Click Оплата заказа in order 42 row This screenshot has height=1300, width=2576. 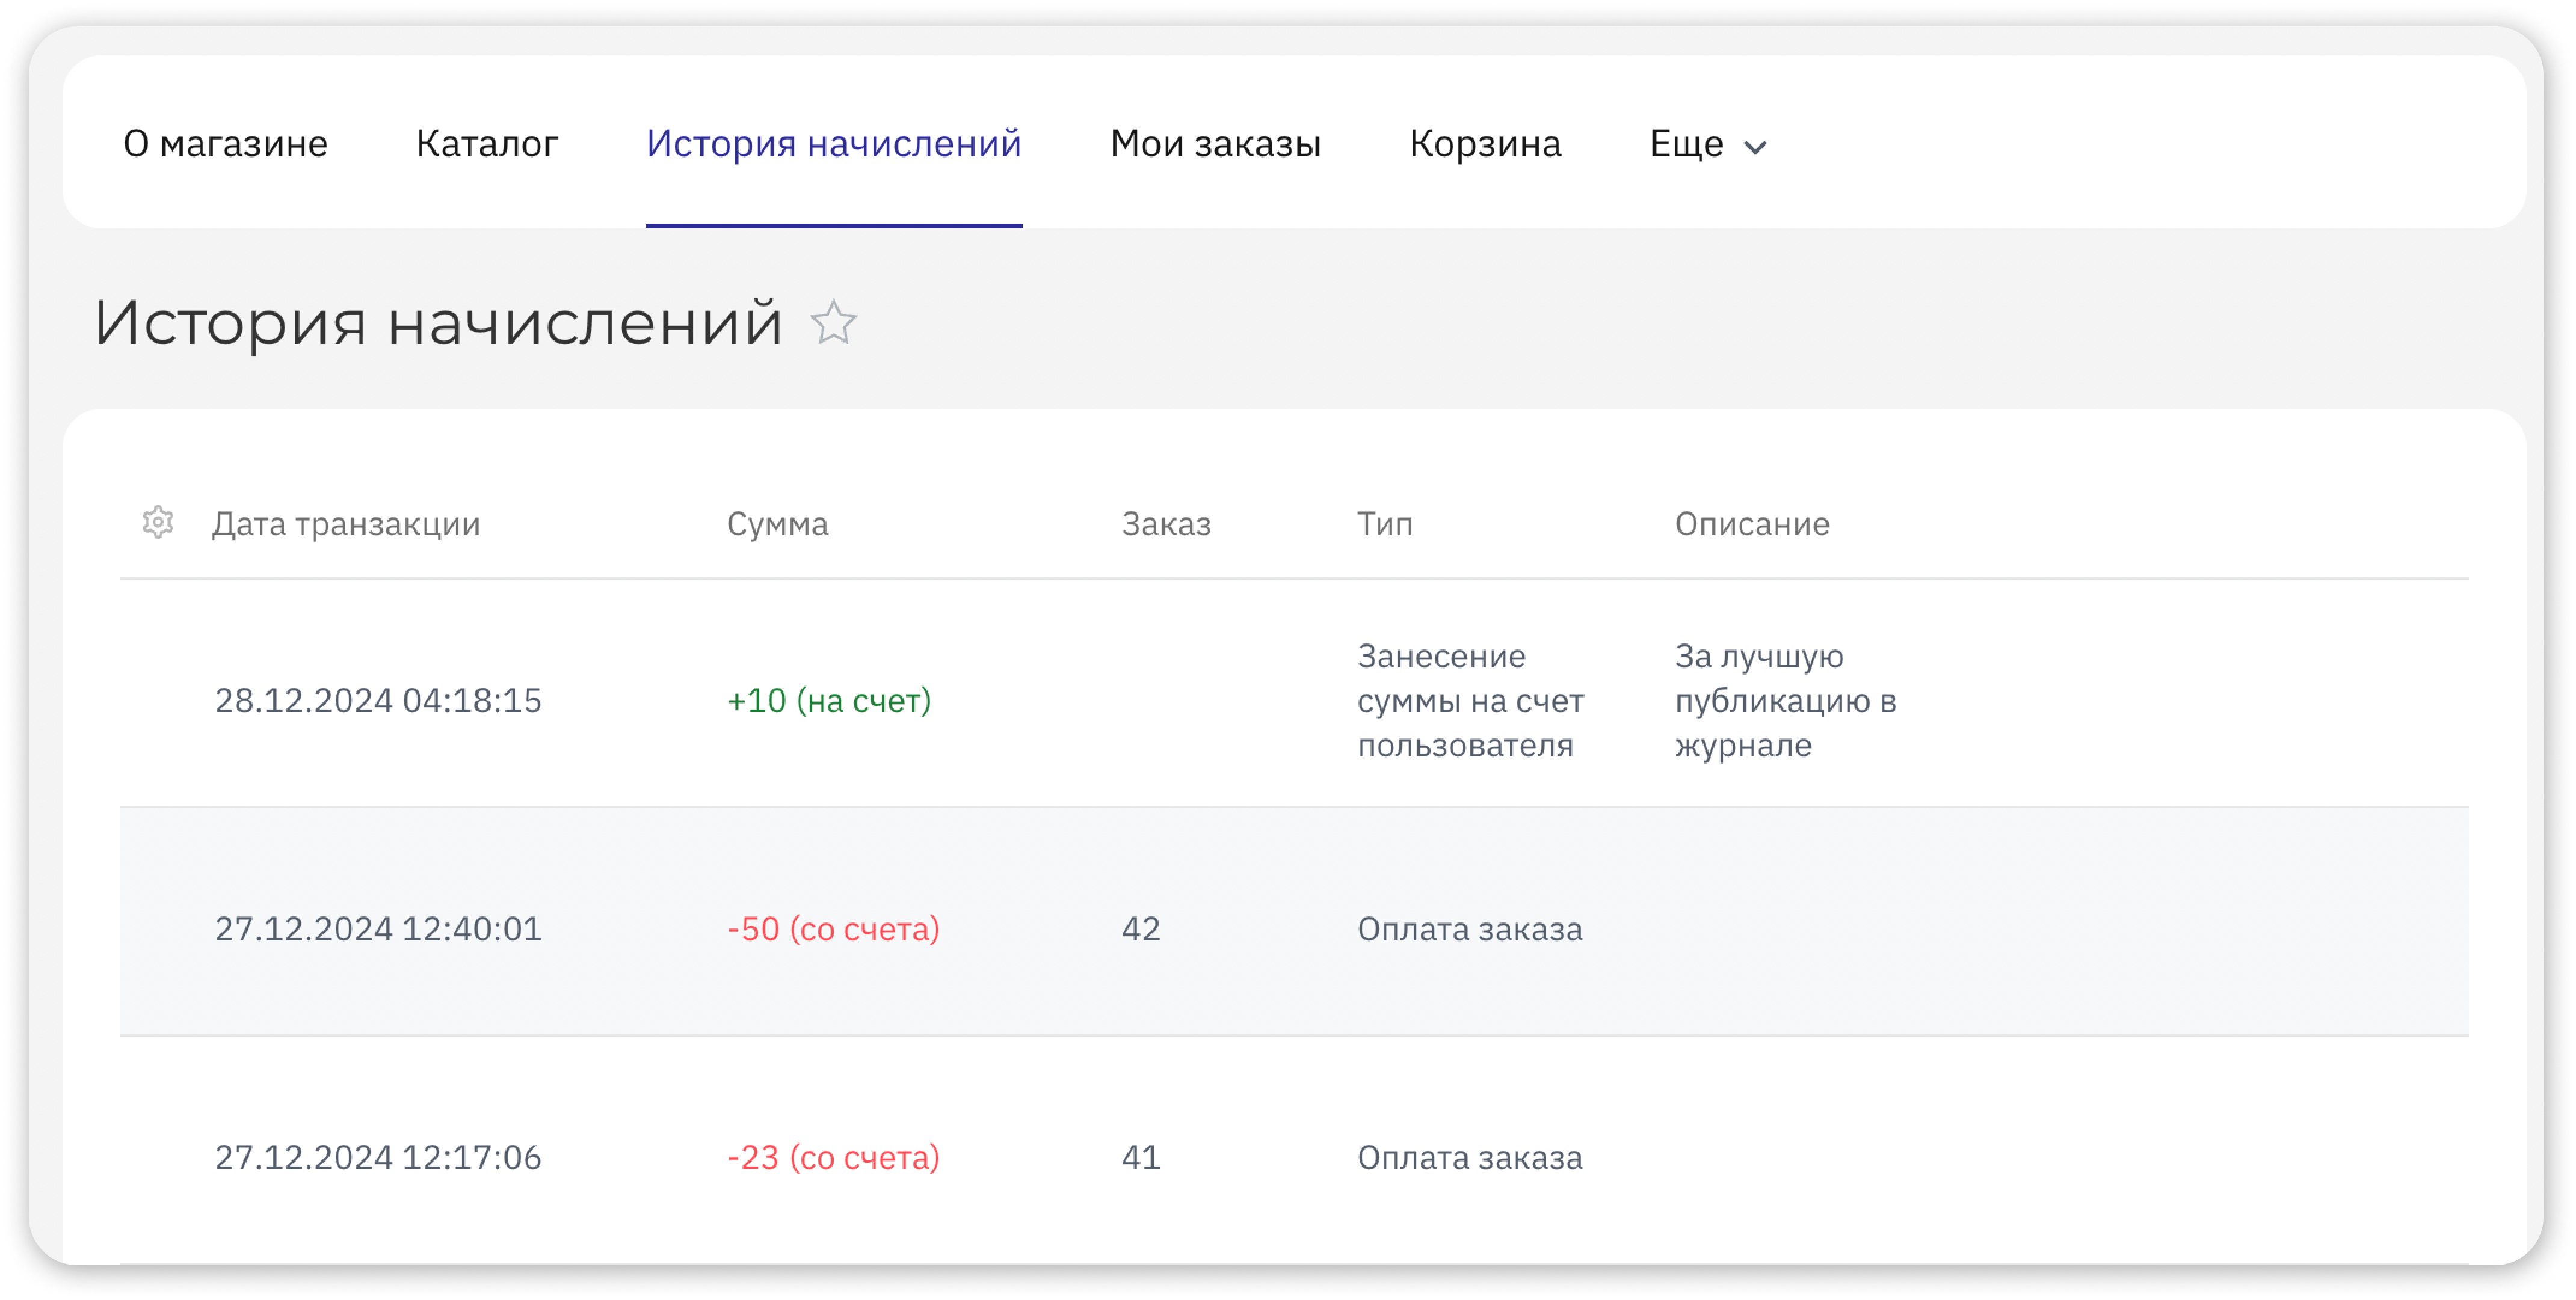[x=1470, y=929]
